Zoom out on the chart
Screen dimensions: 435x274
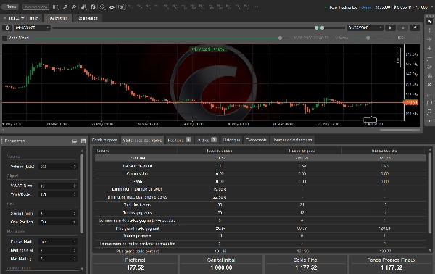74,7
